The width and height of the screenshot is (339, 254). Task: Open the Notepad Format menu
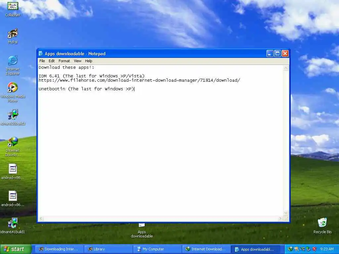coord(64,61)
